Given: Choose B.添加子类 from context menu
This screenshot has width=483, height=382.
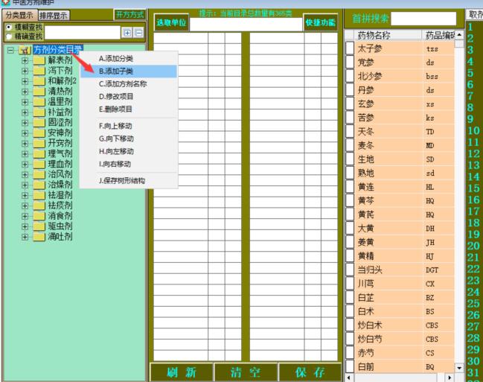Looking at the screenshot, I should (x=127, y=71).
